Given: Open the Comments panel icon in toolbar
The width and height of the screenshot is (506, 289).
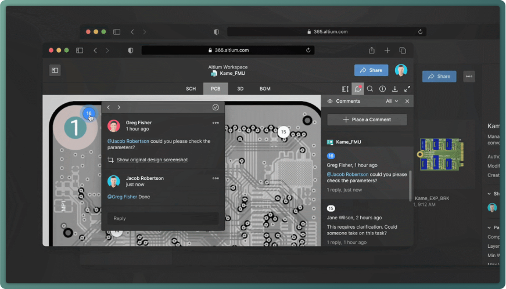Looking at the screenshot, I should tap(358, 89).
